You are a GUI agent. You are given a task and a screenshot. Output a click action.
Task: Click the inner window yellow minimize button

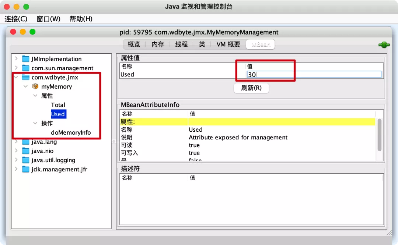[x=23, y=32]
